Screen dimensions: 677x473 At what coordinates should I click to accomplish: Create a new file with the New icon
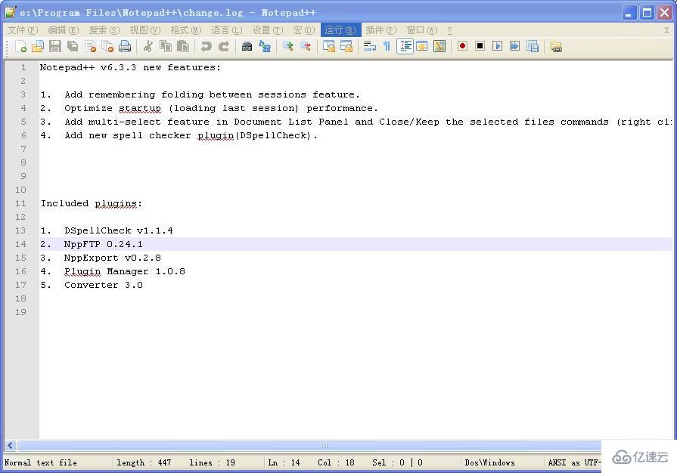[20, 47]
